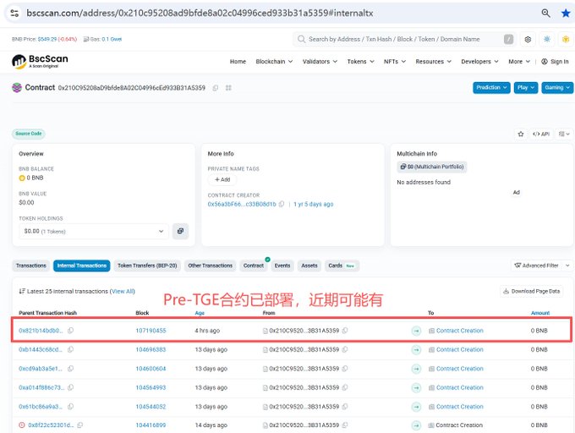Viewport: 575px width, 433px height.
Task: Copy From address in block 104600604 row
Action: coord(345,369)
